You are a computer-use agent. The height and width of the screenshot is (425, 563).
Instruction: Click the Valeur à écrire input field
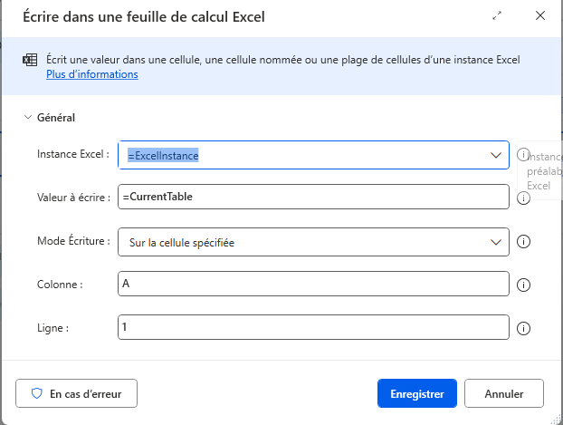(x=313, y=197)
